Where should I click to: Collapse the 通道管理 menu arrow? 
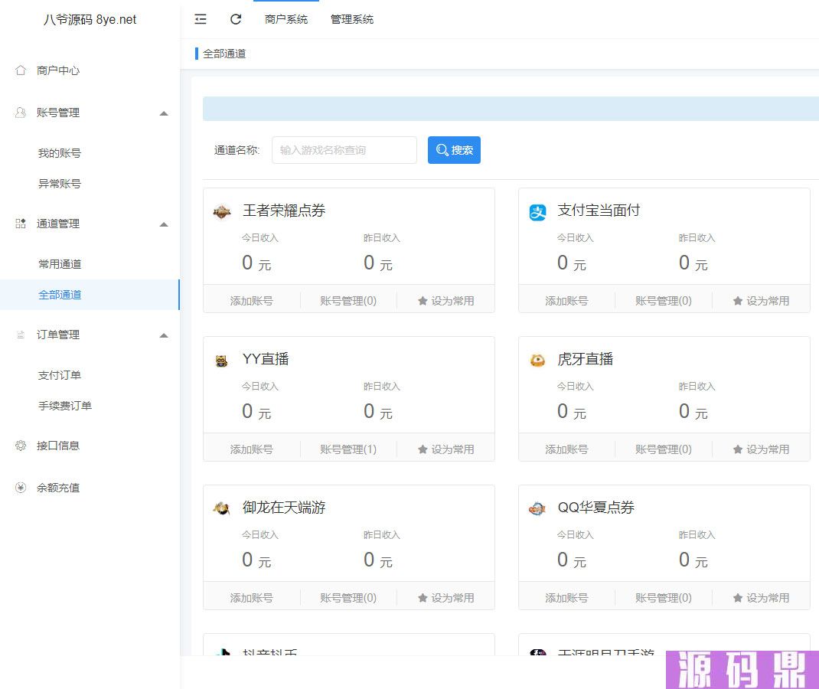[x=164, y=224]
